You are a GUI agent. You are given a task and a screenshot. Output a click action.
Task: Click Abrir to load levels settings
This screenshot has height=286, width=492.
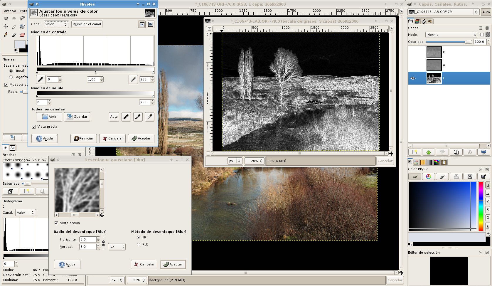pos(49,117)
